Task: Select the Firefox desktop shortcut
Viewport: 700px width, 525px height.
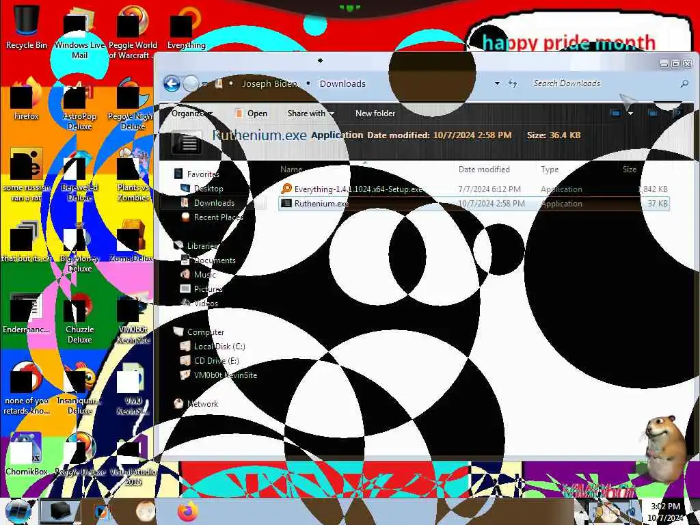Action: (x=27, y=99)
